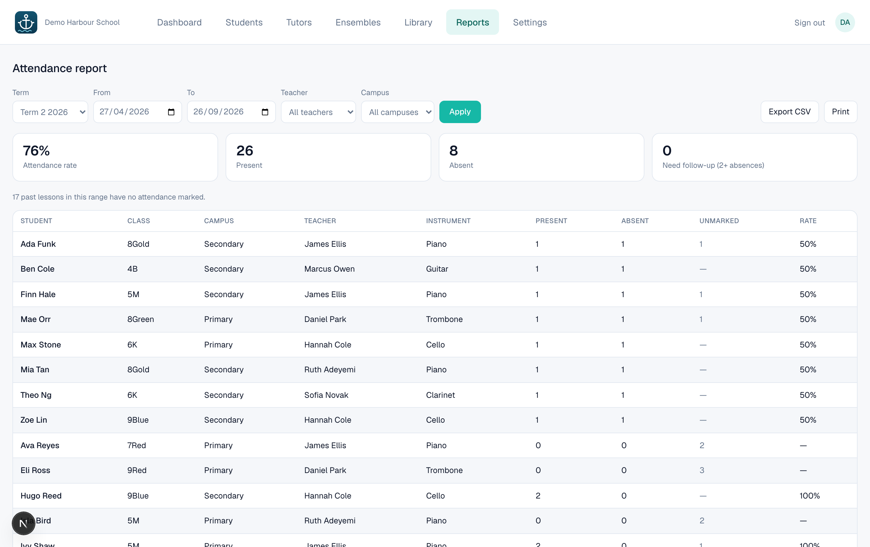Viewport: 870px width, 547px height.
Task: Open the Ensembles tab
Action: (x=358, y=22)
